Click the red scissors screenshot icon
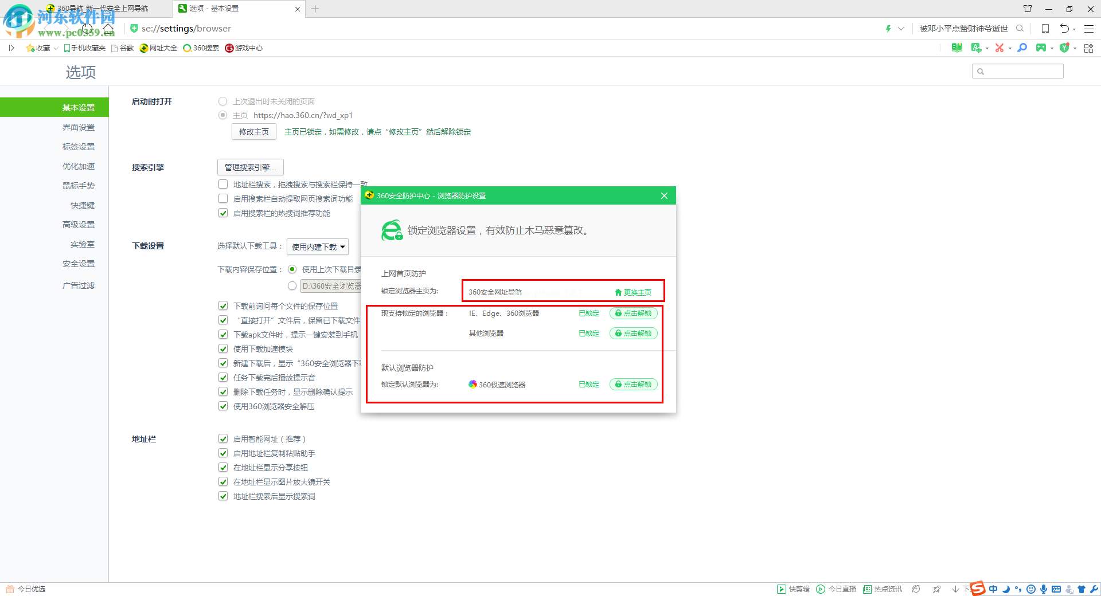This screenshot has width=1101, height=596. coord(1000,48)
